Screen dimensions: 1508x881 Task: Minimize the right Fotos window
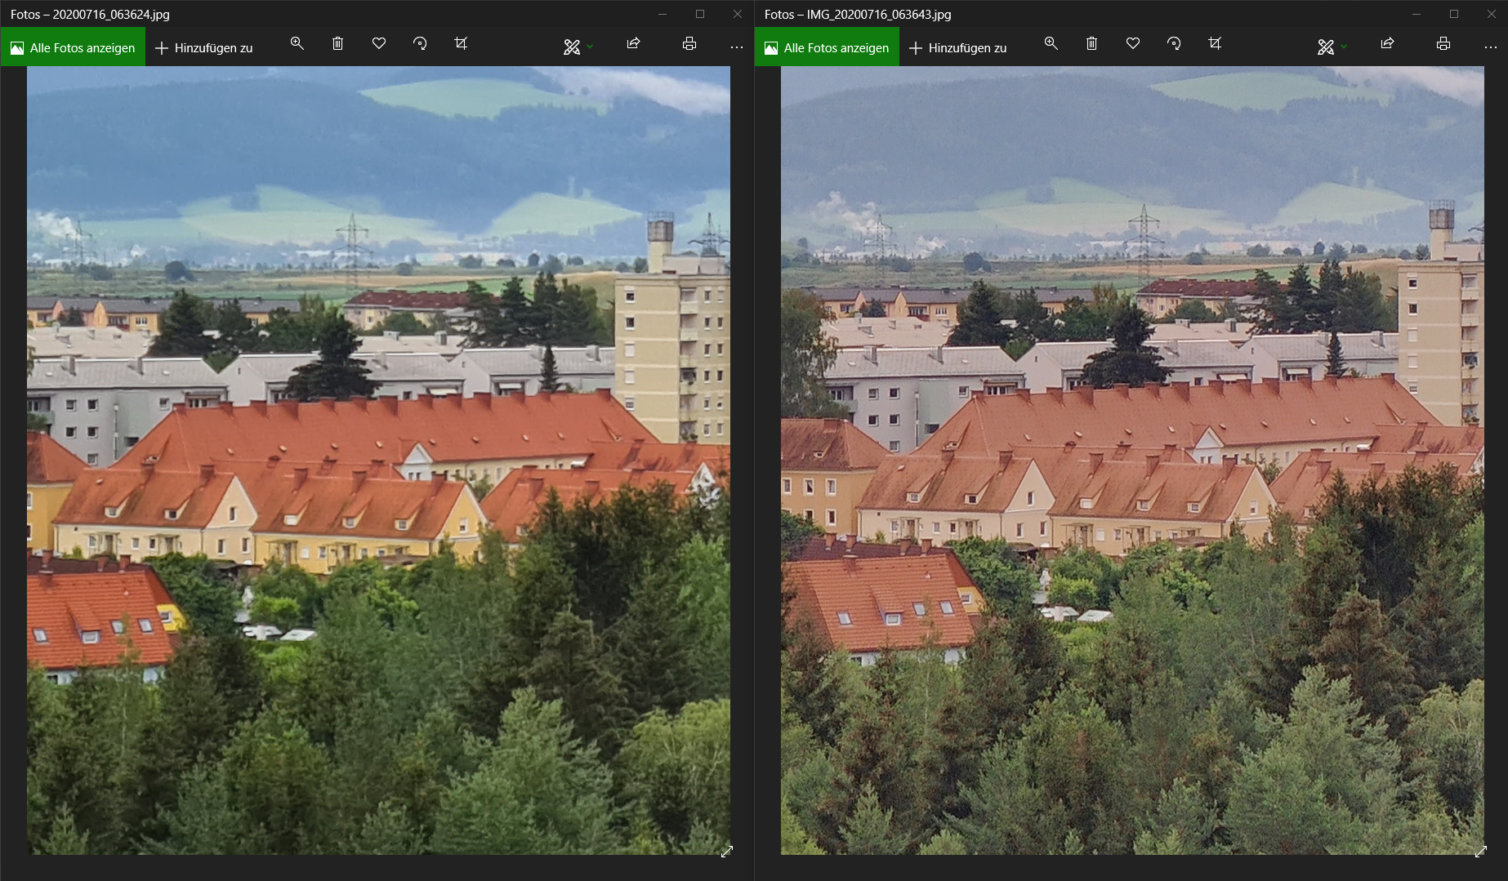click(x=1417, y=14)
